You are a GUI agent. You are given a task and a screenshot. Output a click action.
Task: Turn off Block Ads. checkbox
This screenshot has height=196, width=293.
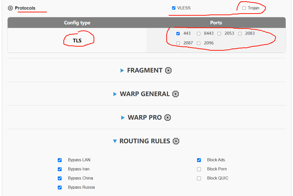tap(199, 160)
